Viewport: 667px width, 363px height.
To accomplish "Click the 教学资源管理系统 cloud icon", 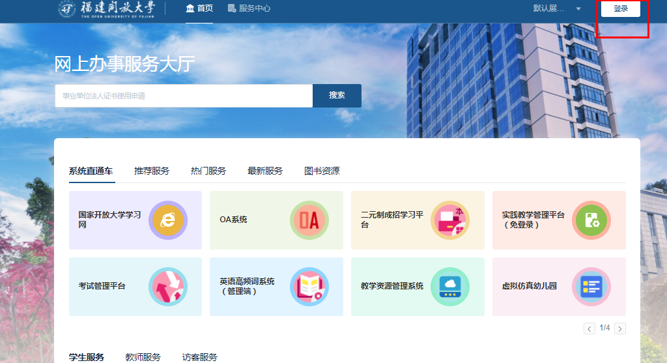I will 450,287.
